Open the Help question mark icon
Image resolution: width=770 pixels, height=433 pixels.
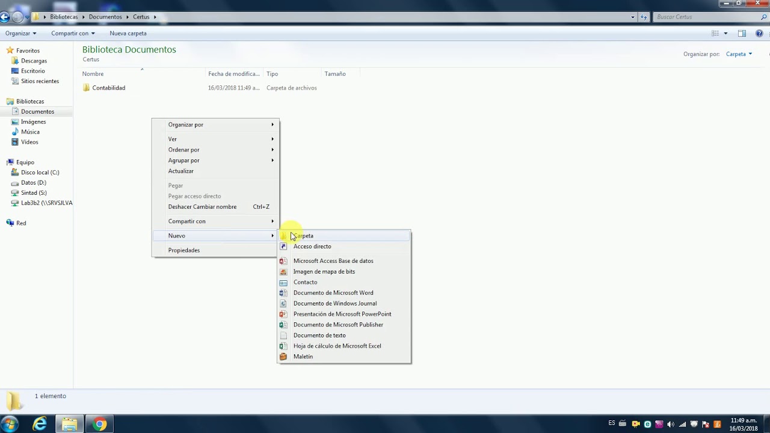pyautogui.click(x=759, y=33)
